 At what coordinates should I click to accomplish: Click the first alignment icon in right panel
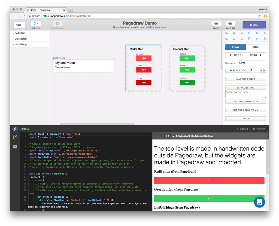tap(226, 33)
